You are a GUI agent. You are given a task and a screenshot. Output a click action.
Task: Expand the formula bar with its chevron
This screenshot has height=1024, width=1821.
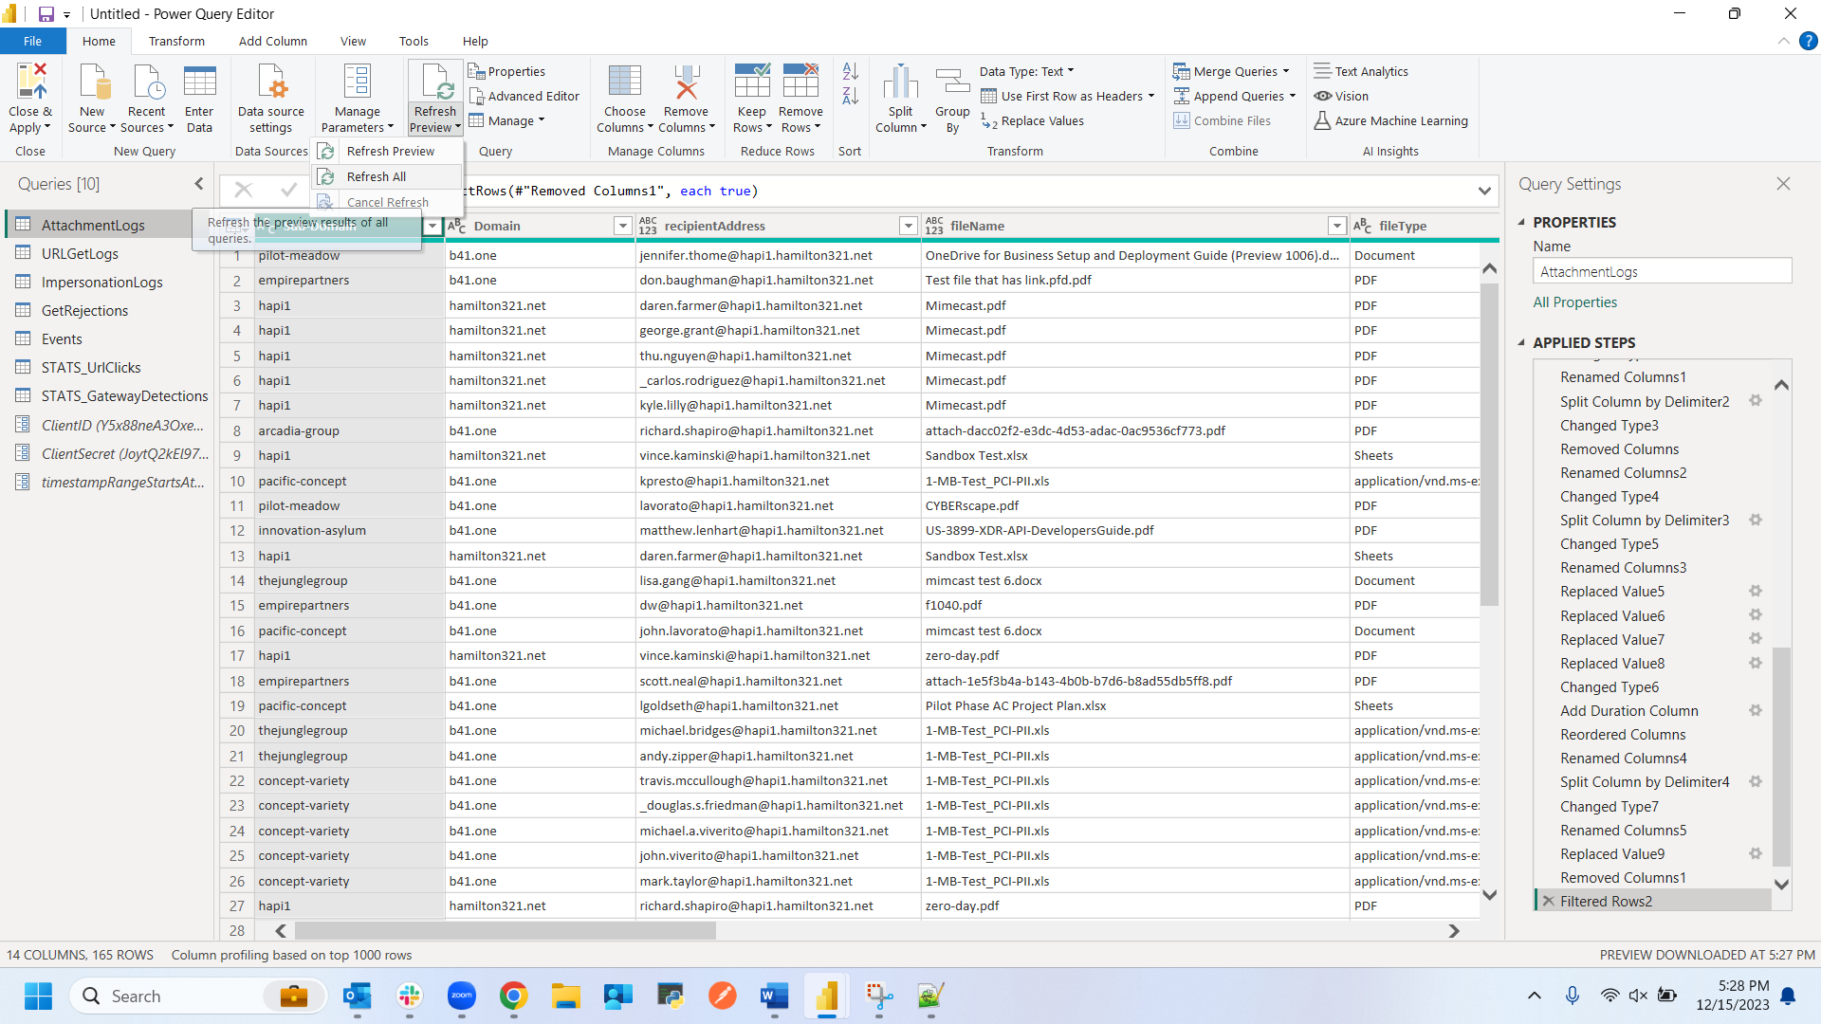(1483, 191)
